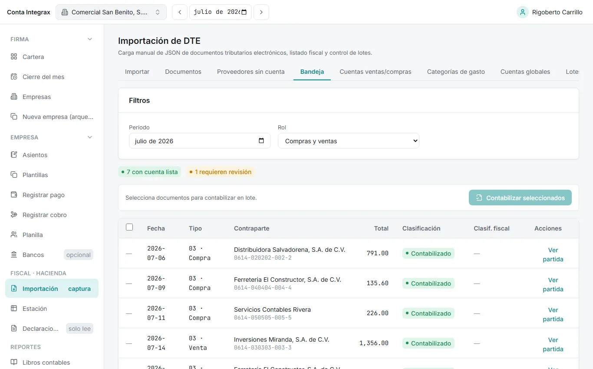Click the Asientos edit icon
The image size is (593, 369).
click(14, 155)
